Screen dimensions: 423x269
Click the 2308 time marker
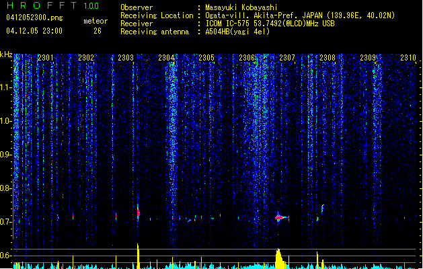(328, 58)
